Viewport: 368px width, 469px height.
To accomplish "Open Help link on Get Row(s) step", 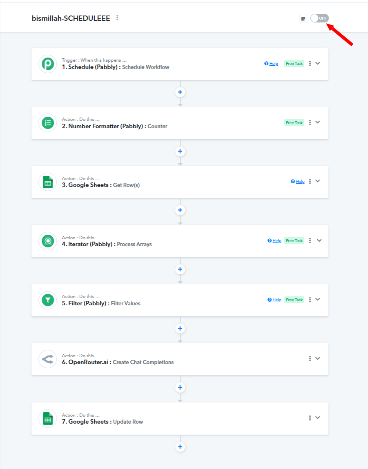I will (298, 182).
